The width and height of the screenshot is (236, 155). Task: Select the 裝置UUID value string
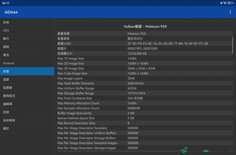[x=168, y=44]
